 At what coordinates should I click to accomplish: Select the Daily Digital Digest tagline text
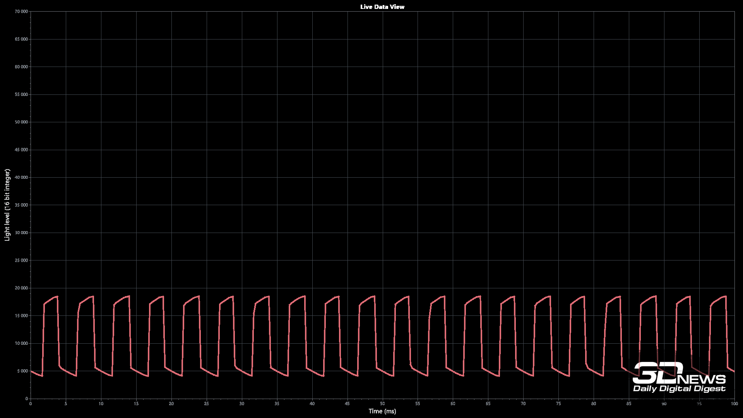point(679,389)
